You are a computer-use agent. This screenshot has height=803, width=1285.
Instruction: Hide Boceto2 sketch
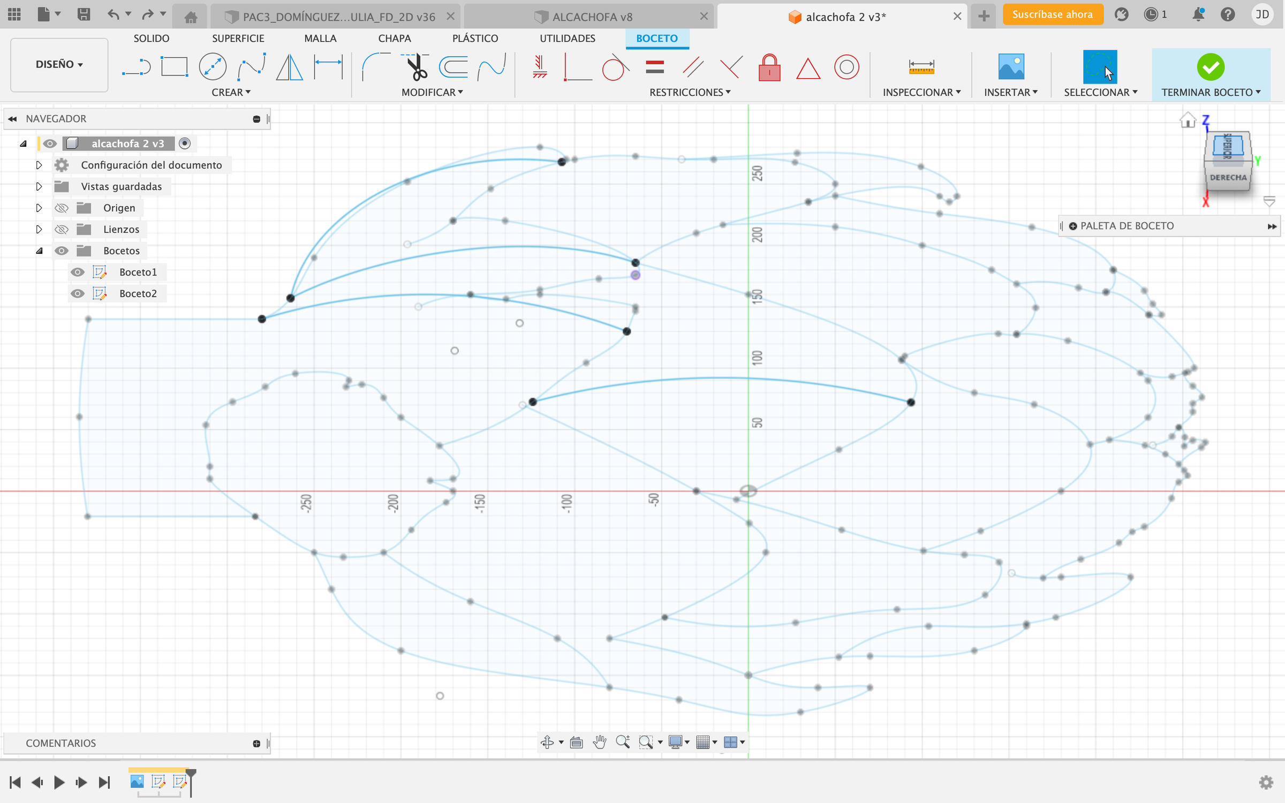[x=78, y=293]
